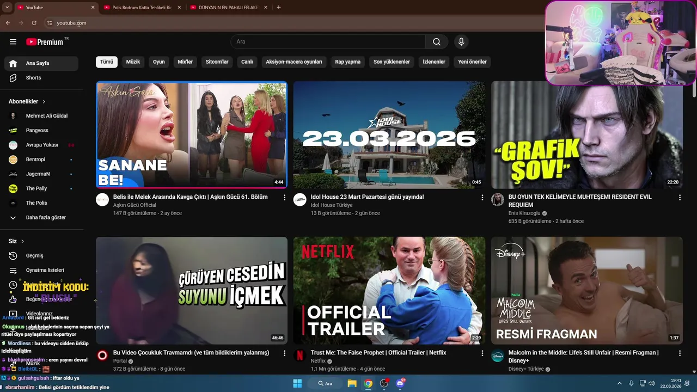
Task: Show hidden system tray icons
Action: [620, 383]
